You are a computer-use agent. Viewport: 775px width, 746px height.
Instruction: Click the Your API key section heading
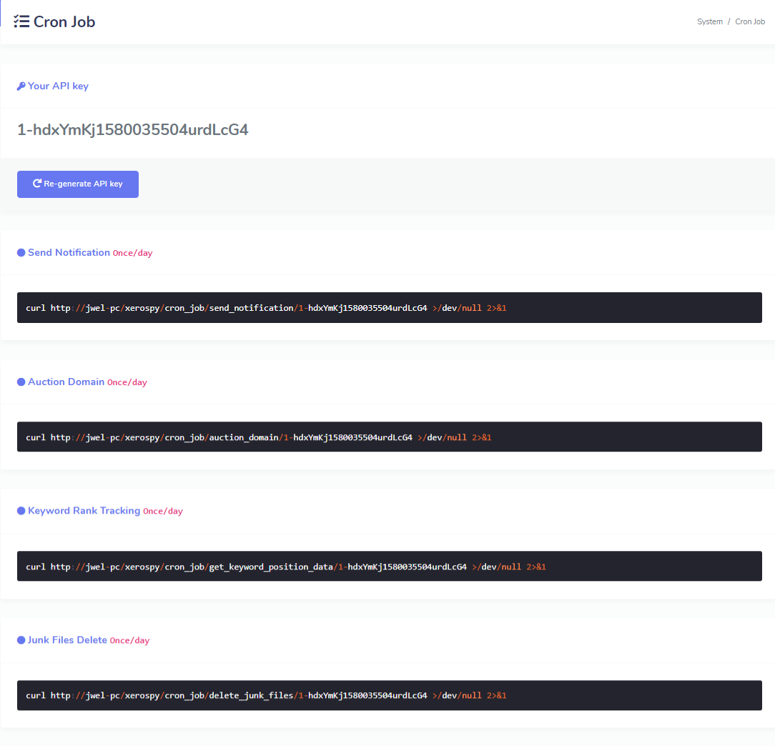[x=58, y=86]
